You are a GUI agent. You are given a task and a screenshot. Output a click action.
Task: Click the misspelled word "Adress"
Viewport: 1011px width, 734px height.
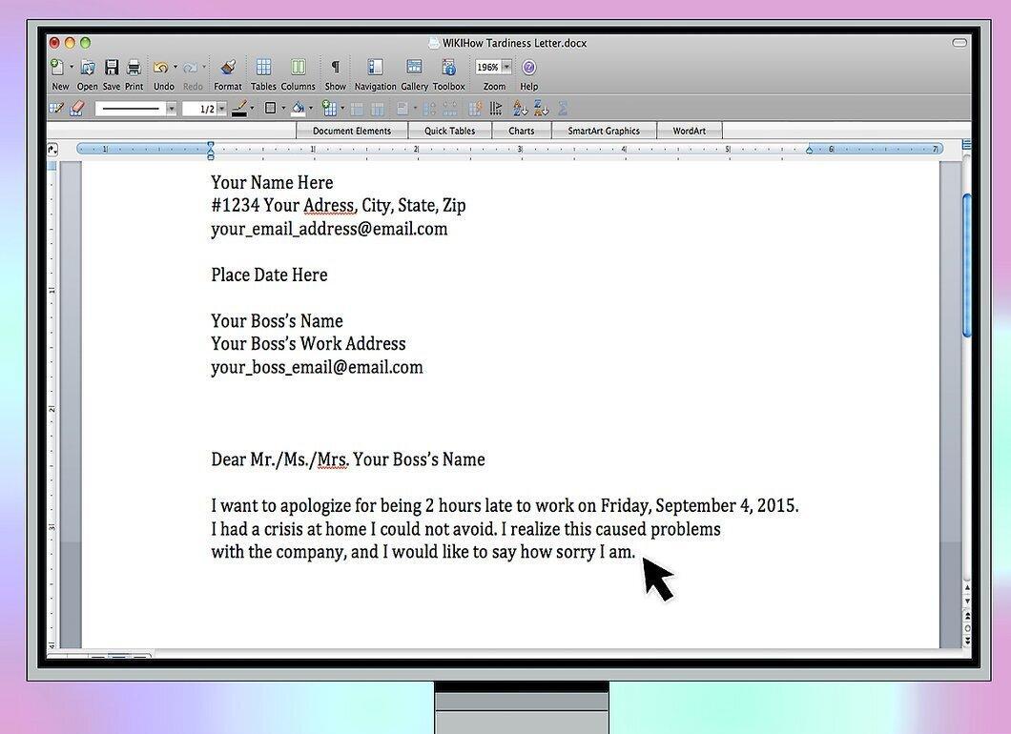click(x=329, y=206)
